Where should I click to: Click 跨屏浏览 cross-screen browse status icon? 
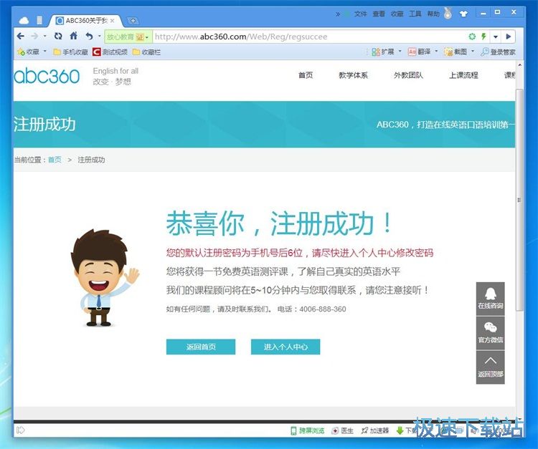coord(308,430)
